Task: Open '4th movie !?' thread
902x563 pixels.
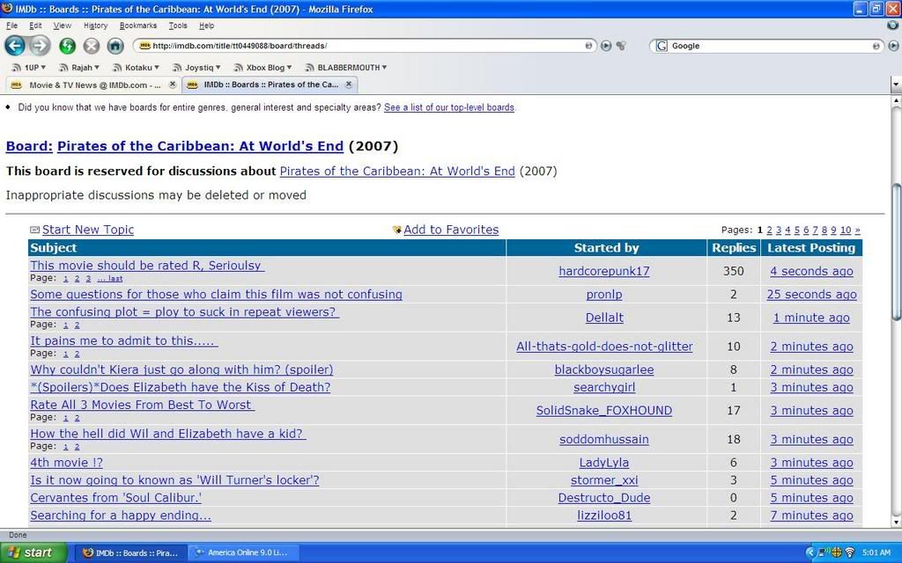Action: point(66,463)
